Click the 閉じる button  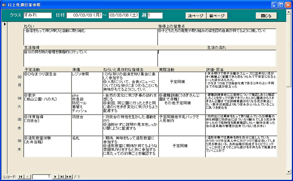(x=266, y=16)
